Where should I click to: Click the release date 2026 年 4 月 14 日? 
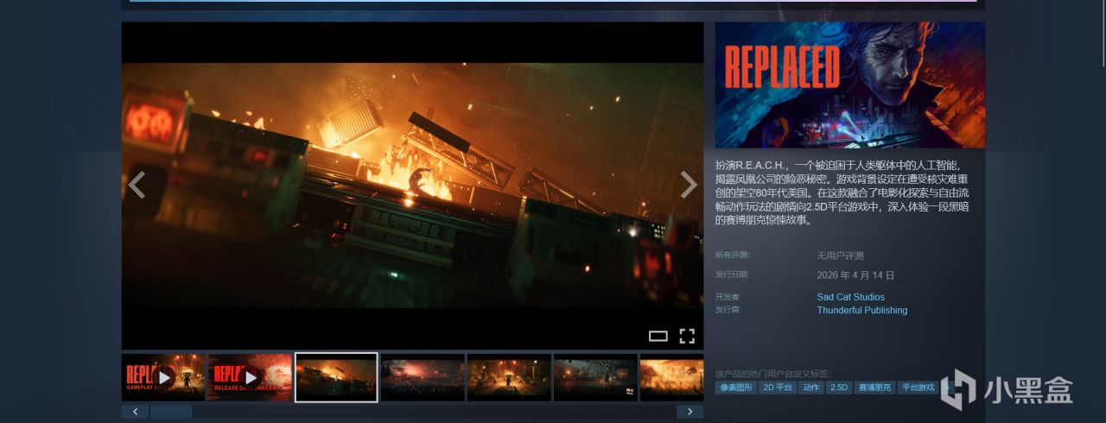pyautogui.click(x=855, y=275)
